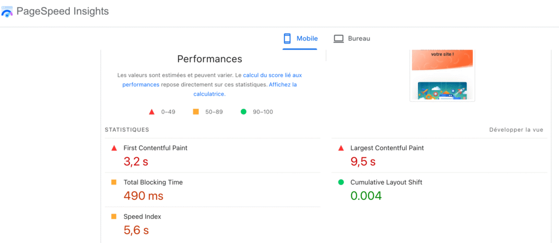
Task: Click the orange square legend icon for 50–89
Action: (196, 112)
